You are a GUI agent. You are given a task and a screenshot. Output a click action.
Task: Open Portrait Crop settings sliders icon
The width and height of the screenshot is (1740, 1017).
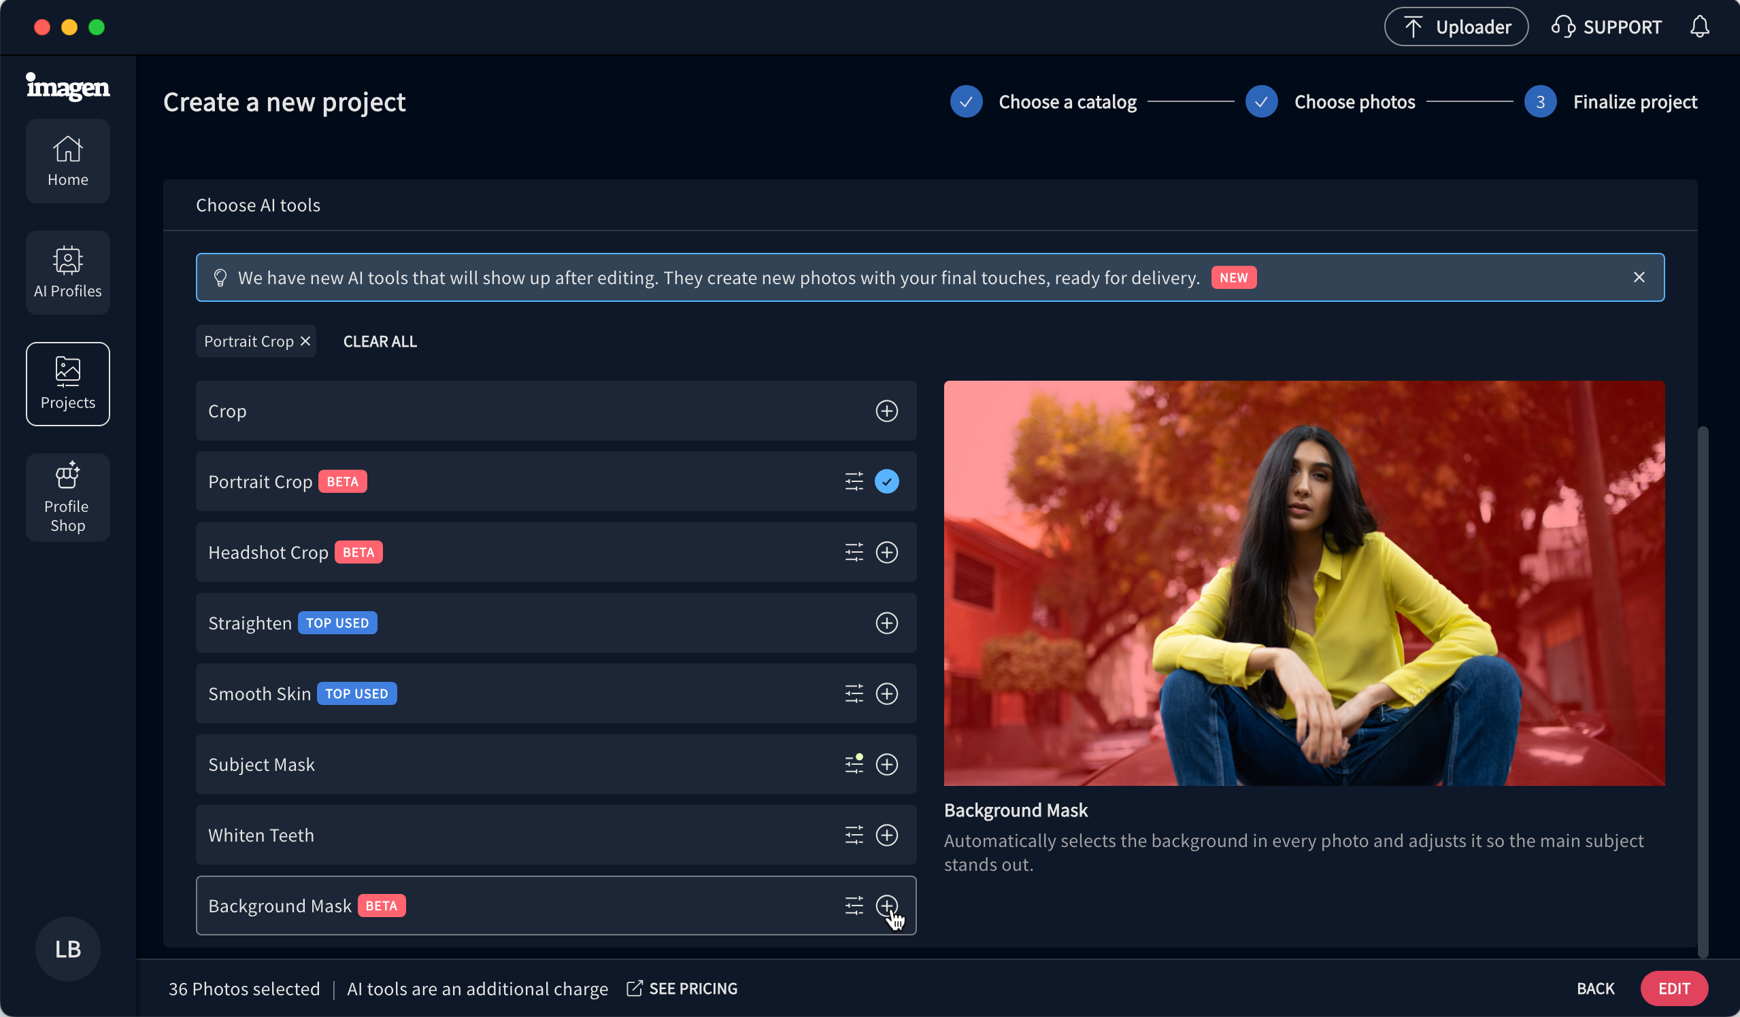(854, 481)
